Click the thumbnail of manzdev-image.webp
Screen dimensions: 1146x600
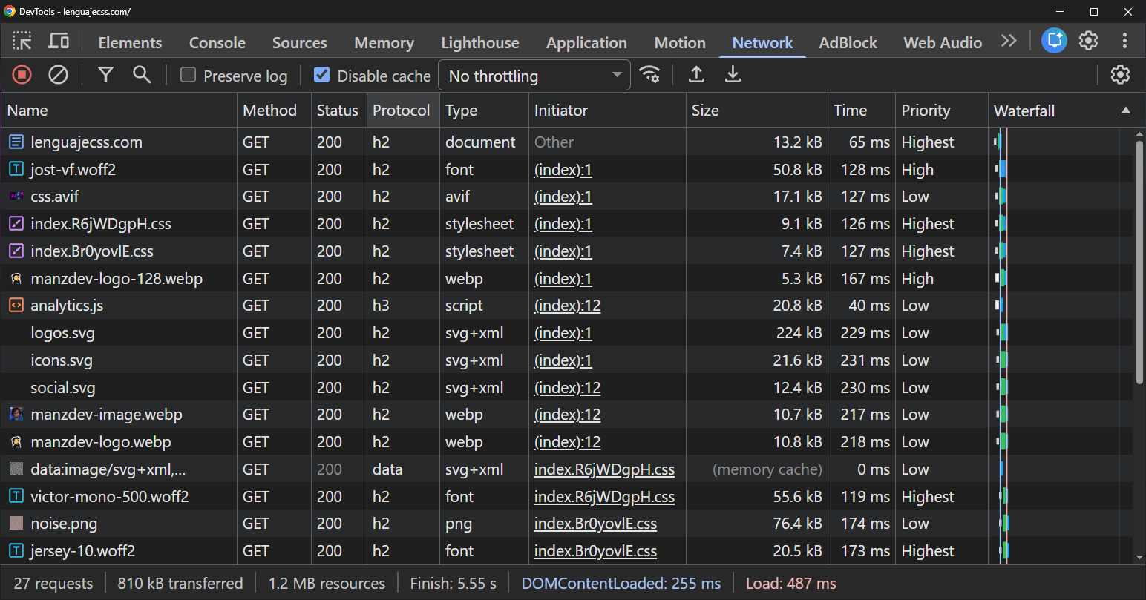[16, 414]
